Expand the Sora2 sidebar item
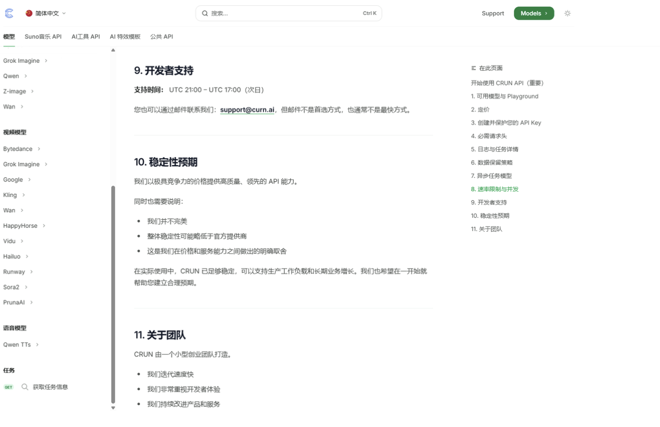660x427 pixels. click(15, 288)
